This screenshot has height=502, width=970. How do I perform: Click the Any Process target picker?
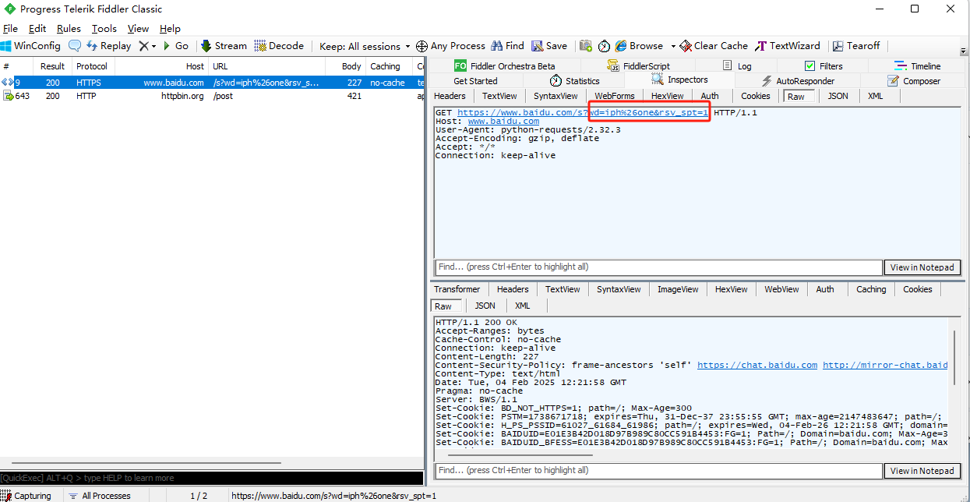pos(450,46)
